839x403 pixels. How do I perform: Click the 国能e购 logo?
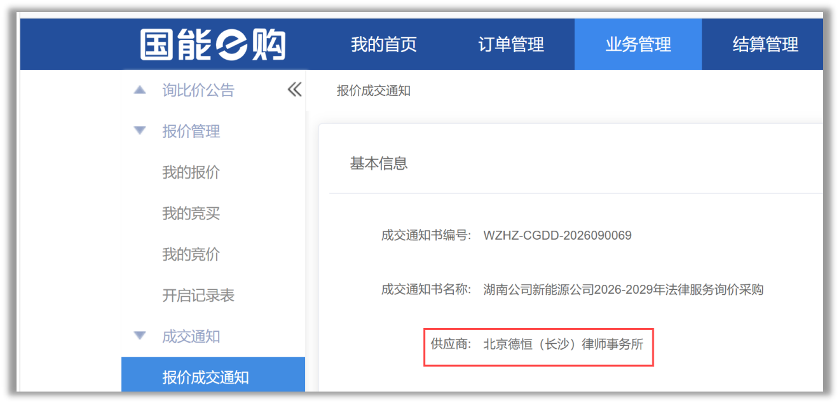pyautogui.click(x=213, y=44)
